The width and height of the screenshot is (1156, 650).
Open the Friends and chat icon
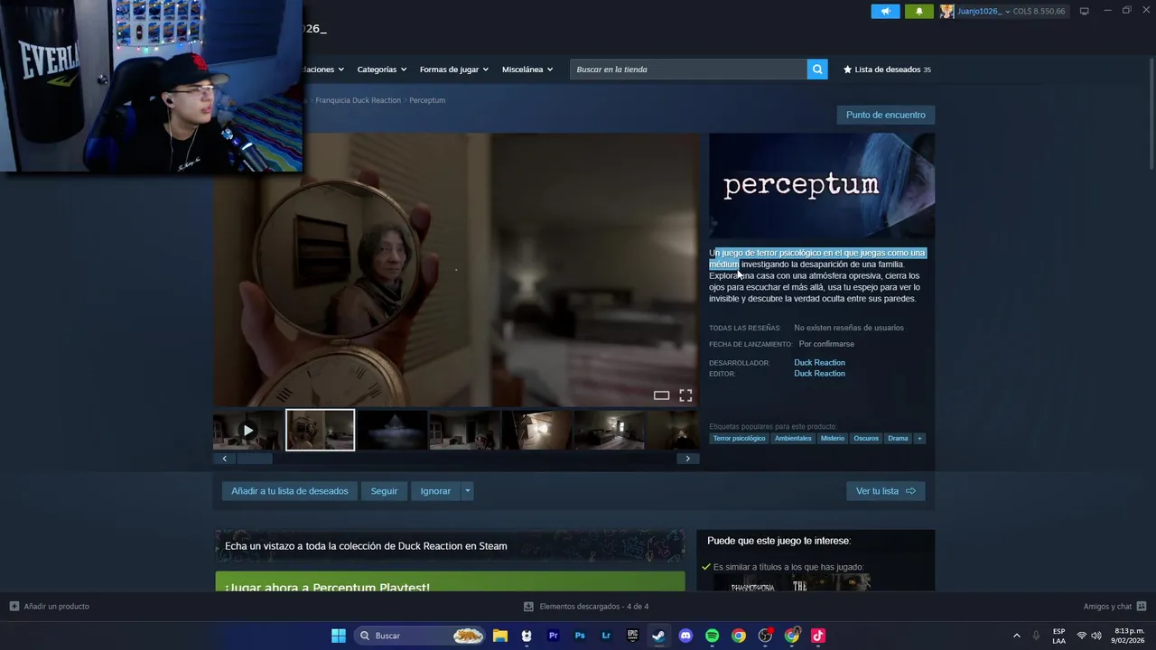(x=1142, y=606)
